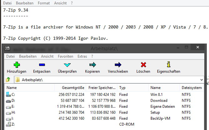The image size is (209, 130).
Task: Sort by Dateisystem column header
Action: click(x=192, y=88)
